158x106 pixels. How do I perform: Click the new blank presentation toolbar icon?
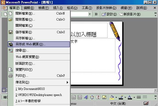click(x=5, y=14)
